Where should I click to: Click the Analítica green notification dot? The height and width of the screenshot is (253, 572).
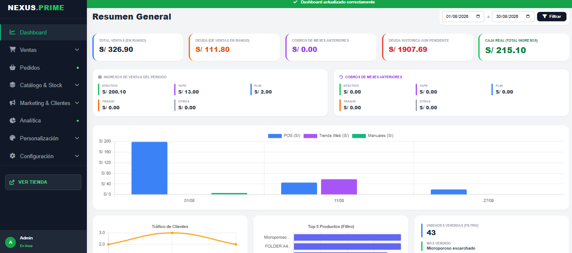click(78, 121)
